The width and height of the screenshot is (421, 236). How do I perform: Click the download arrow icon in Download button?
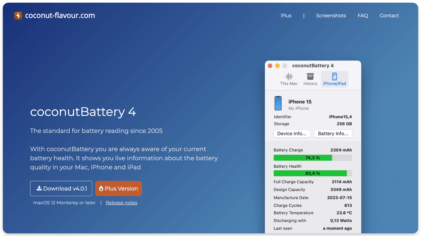[39, 188]
